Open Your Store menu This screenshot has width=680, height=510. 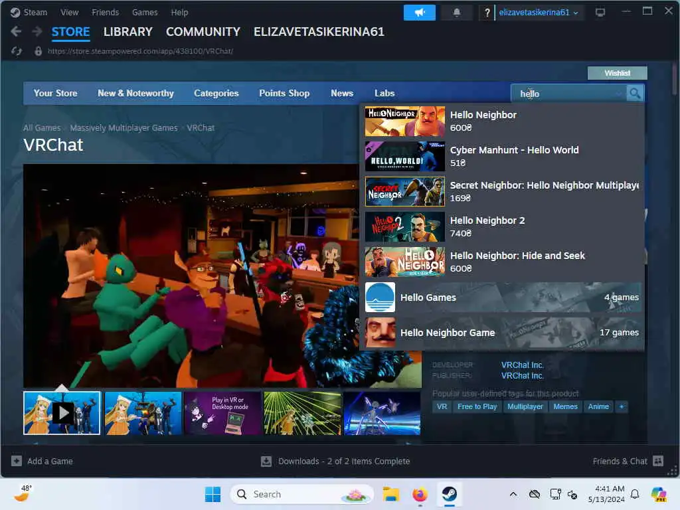tap(56, 93)
